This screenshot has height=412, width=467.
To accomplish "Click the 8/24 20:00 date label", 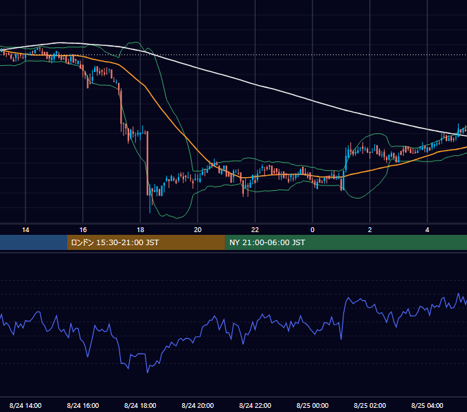I will click(198, 405).
